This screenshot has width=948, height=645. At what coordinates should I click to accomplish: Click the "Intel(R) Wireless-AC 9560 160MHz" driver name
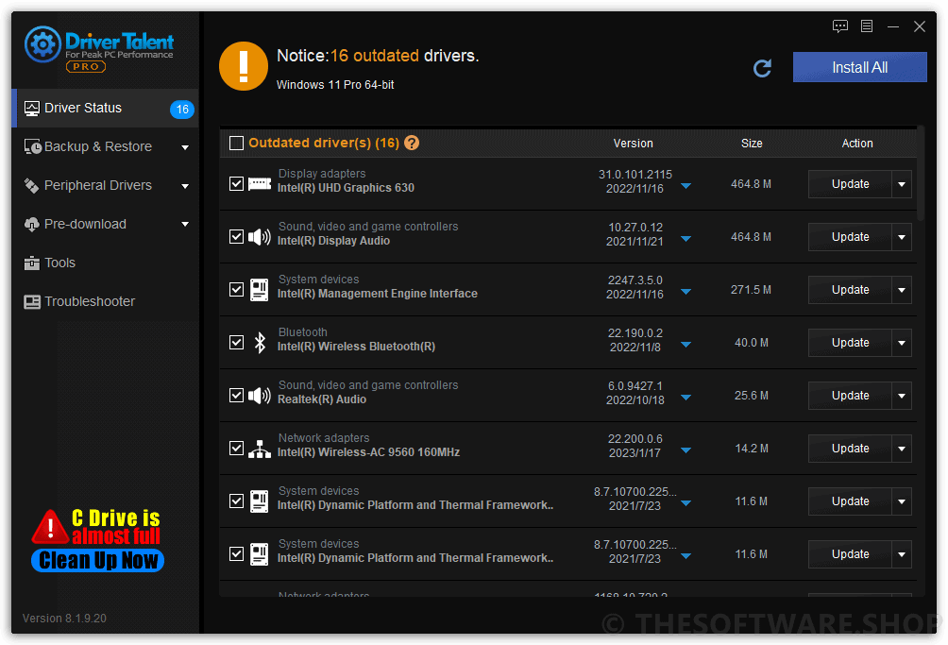click(368, 452)
